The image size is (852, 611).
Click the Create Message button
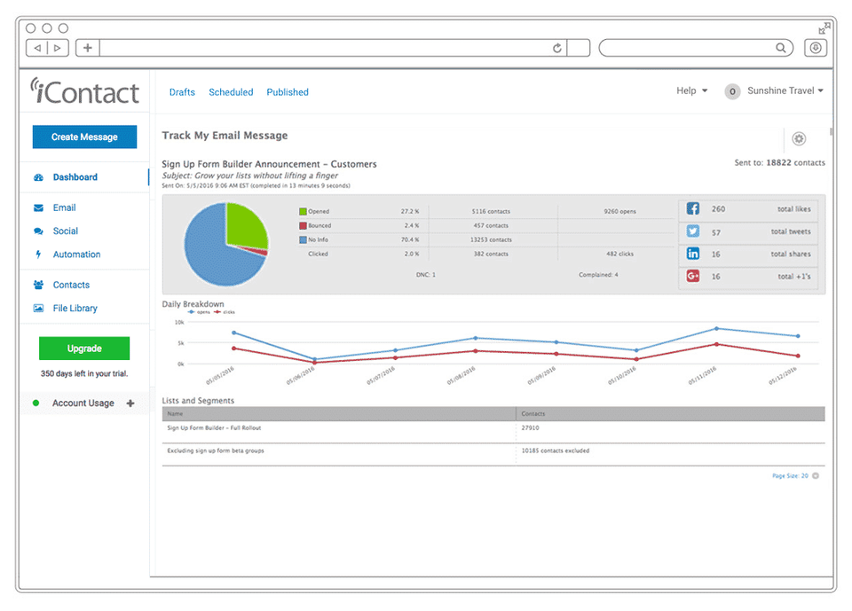point(84,137)
